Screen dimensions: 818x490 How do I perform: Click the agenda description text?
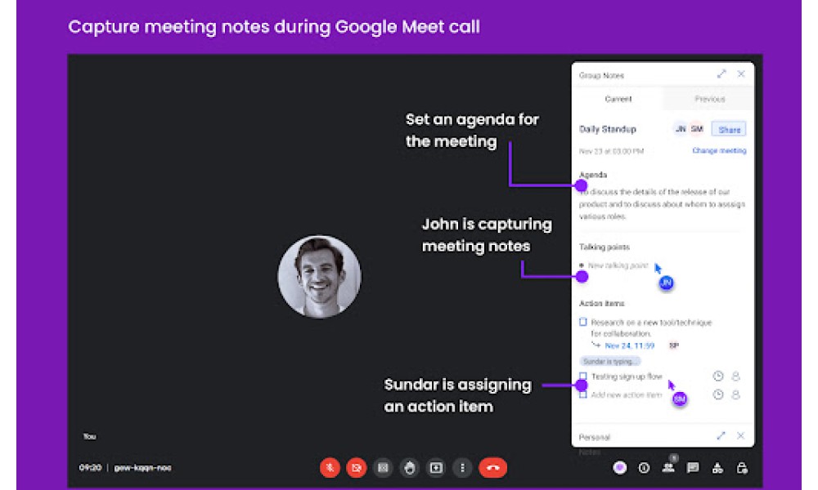(662, 204)
